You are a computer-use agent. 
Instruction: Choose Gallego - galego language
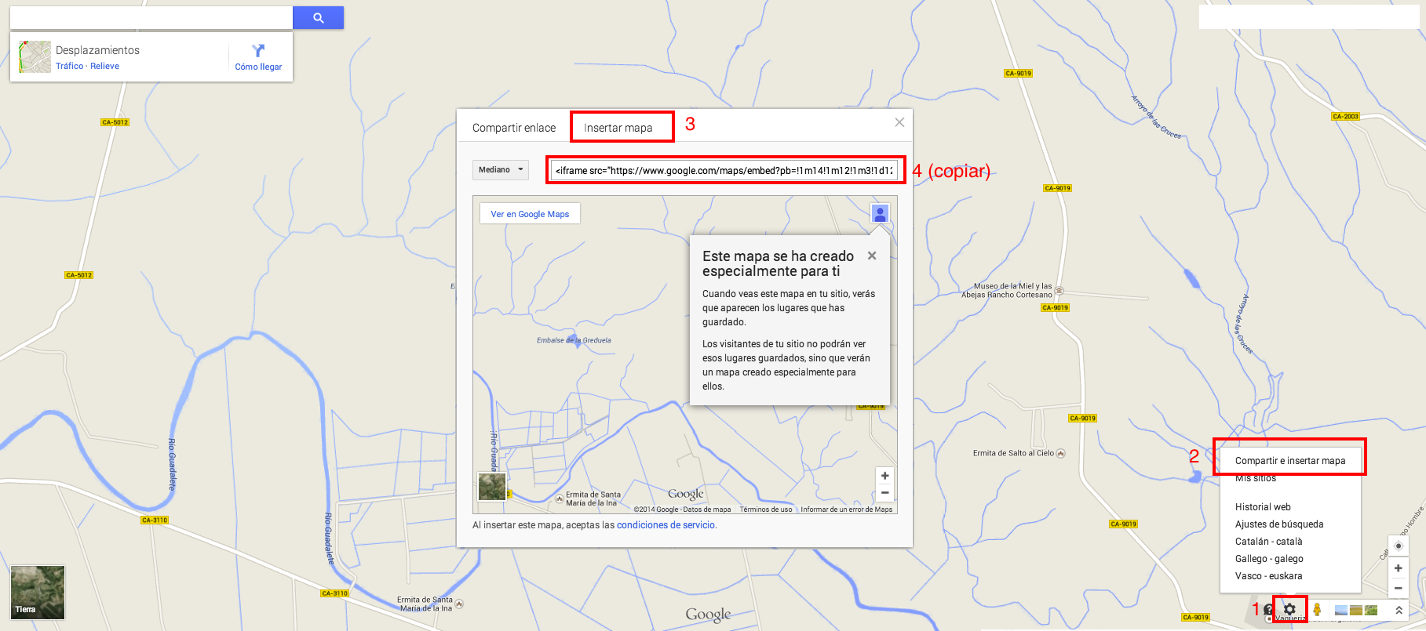tap(1269, 559)
